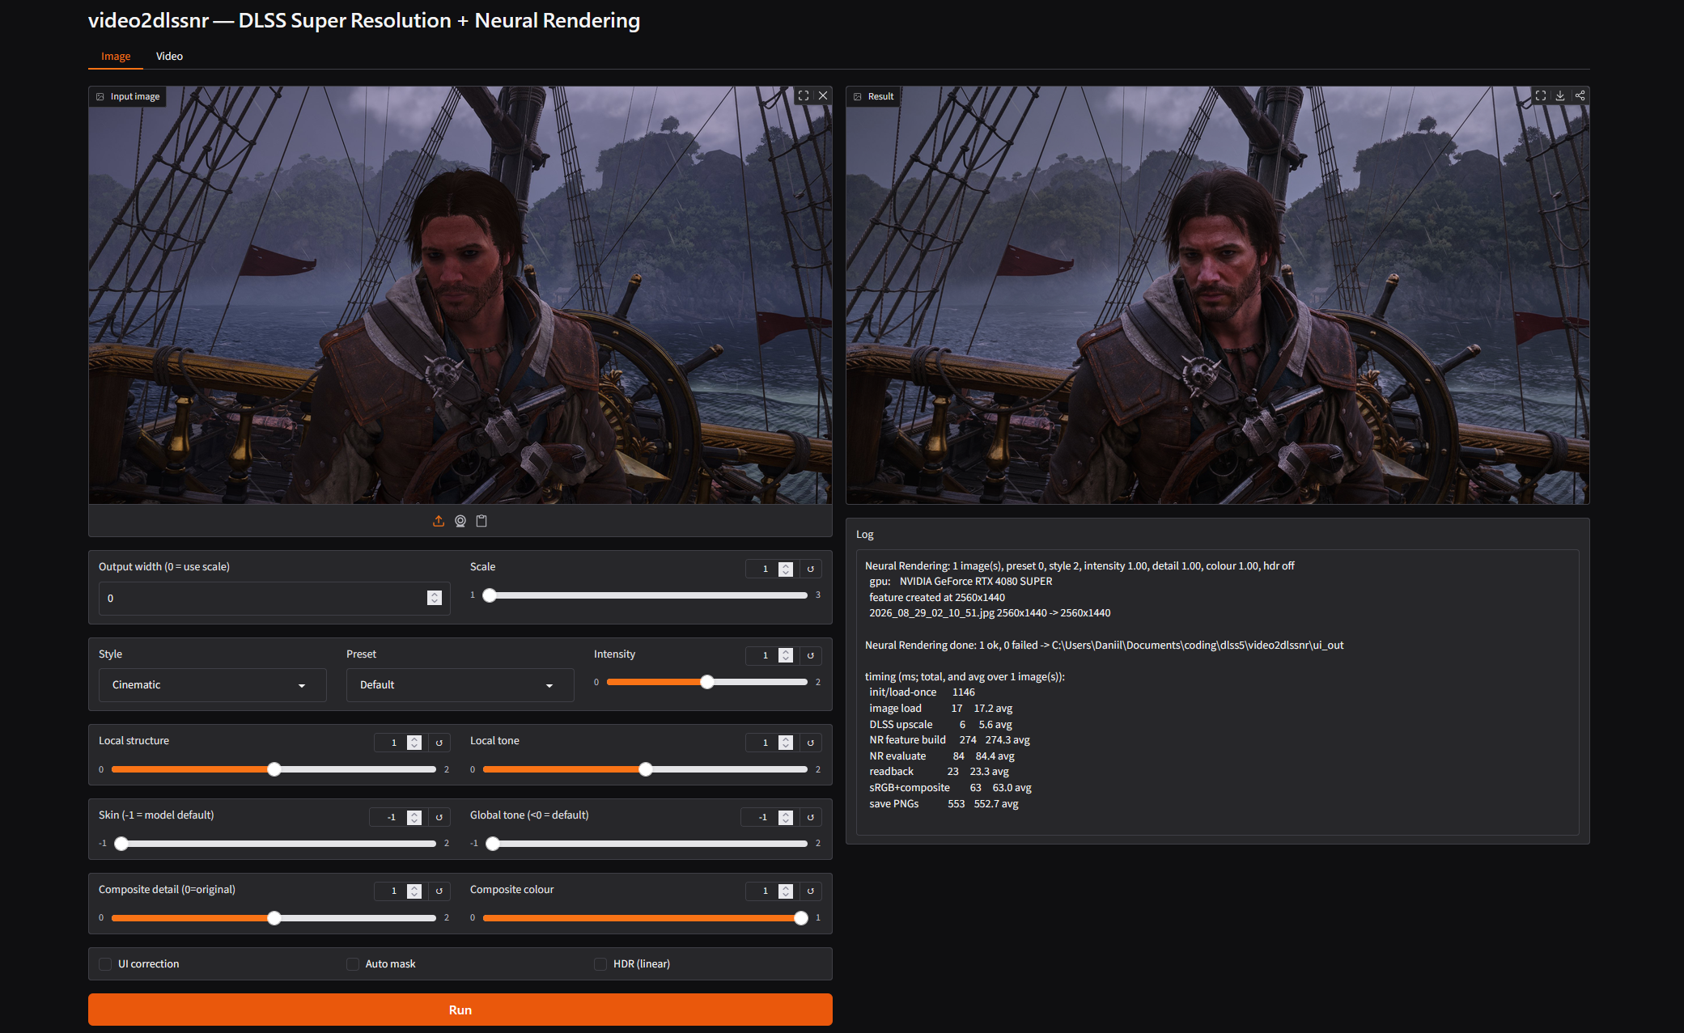Click the Scale slider handle
Image resolution: width=1684 pixels, height=1033 pixels.
click(x=490, y=595)
